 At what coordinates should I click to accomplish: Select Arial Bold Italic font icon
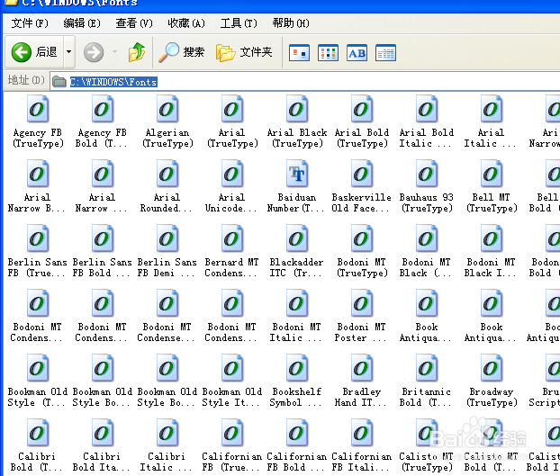pyautogui.click(x=427, y=109)
